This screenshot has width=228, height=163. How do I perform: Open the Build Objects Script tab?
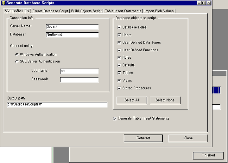point(86,11)
